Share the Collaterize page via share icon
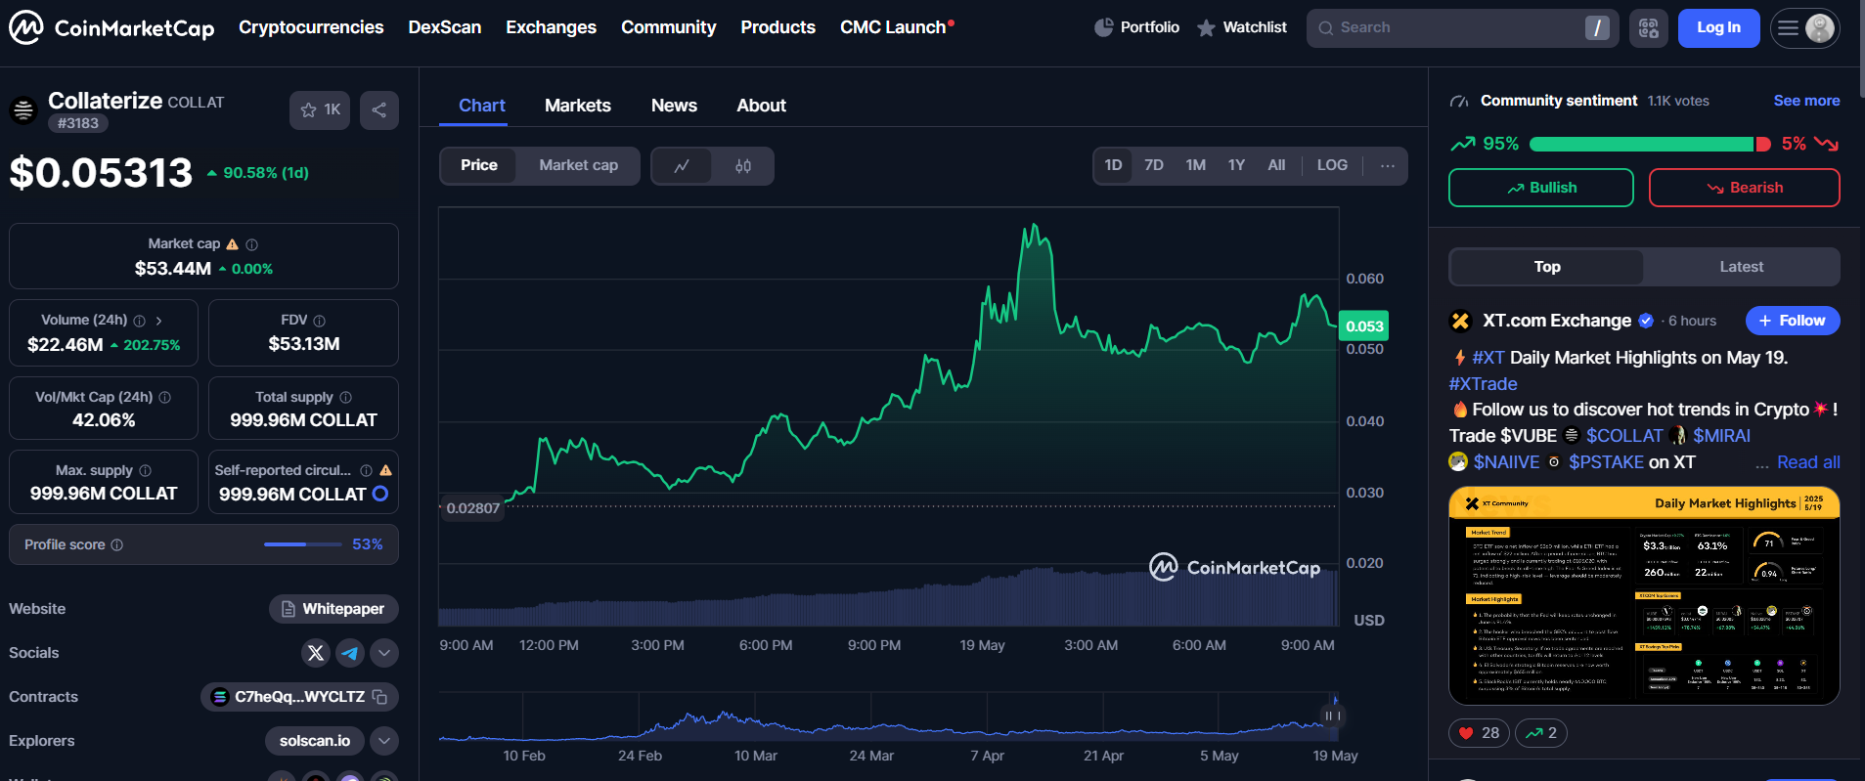1865x781 pixels. coord(379,110)
